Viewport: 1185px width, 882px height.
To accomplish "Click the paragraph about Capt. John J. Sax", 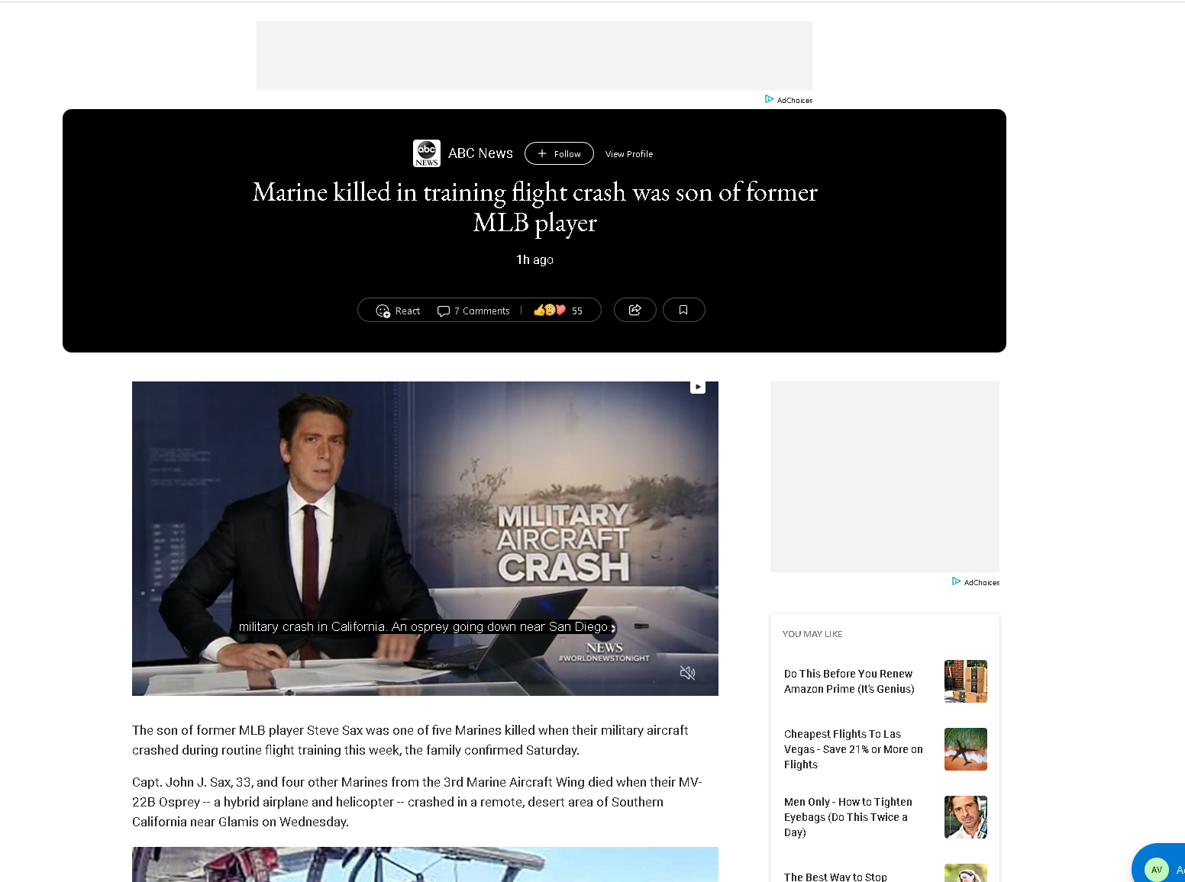I will click(417, 802).
